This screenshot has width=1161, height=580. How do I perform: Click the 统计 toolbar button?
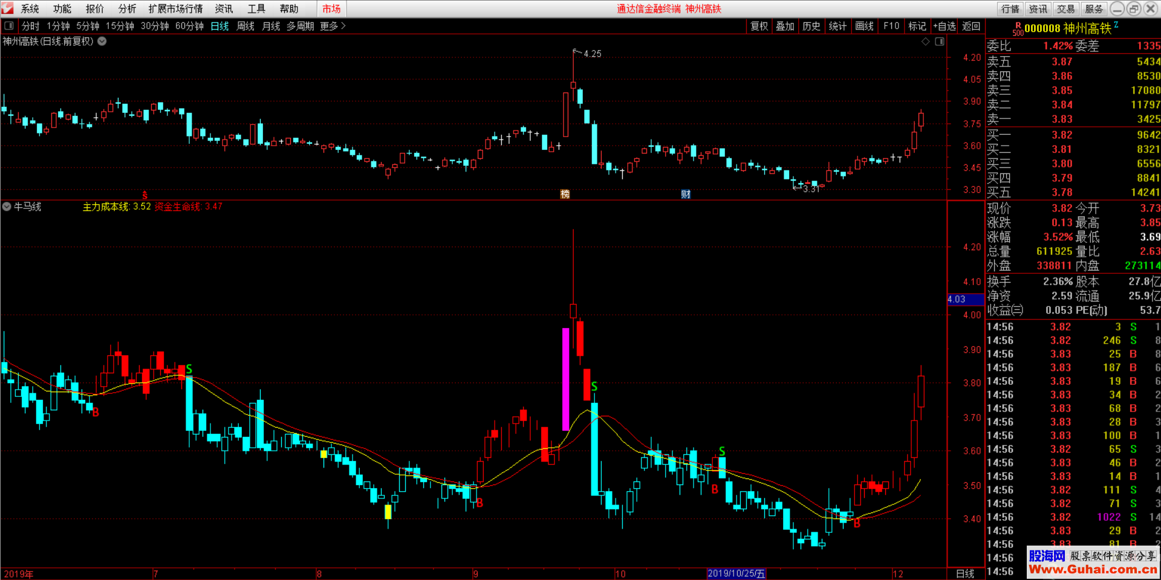837,26
